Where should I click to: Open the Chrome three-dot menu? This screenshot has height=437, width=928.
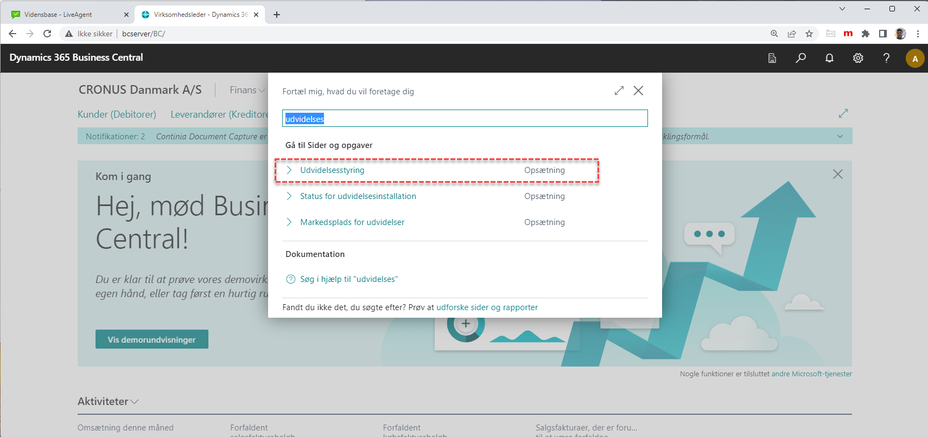(918, 34)
